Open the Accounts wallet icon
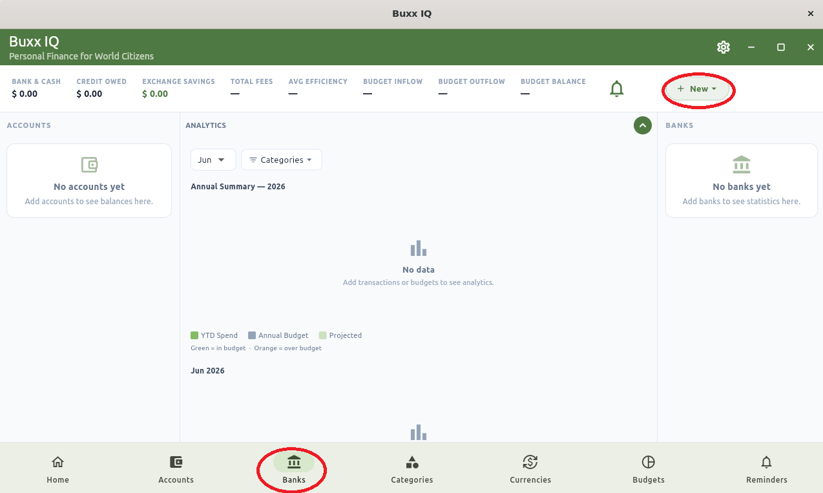This screenshot has height=493, width=823. pos(176,462)
